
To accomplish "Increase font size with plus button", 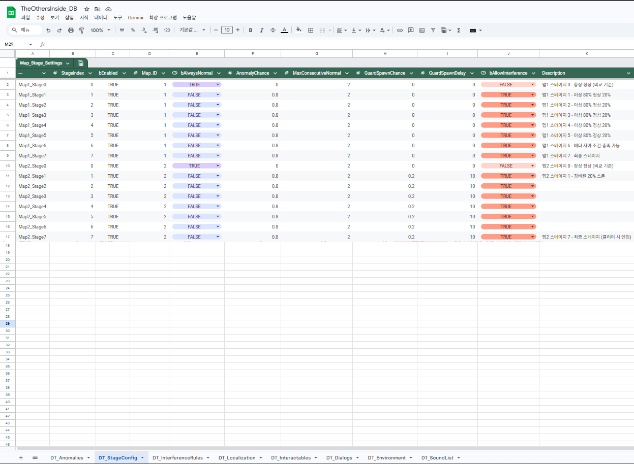I will coord(238,30).
